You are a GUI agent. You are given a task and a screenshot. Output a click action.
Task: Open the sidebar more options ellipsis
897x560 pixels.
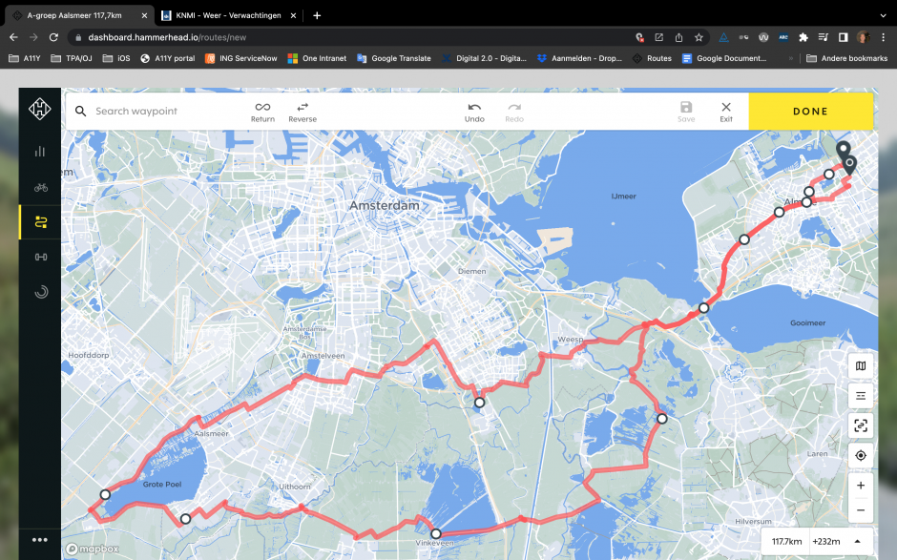[x=40, y=540]
